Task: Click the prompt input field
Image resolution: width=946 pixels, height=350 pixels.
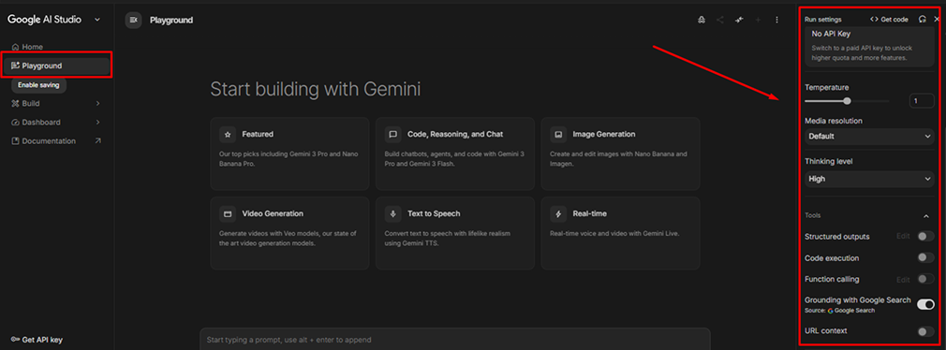Action: pos(455,339)
